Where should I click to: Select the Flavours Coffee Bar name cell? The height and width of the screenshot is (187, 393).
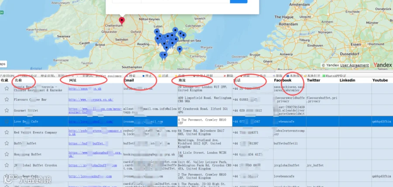(x=30, y=100)
